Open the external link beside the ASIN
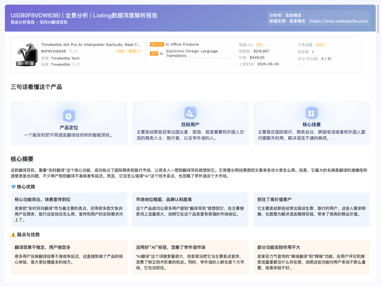 tap(76, 51)
